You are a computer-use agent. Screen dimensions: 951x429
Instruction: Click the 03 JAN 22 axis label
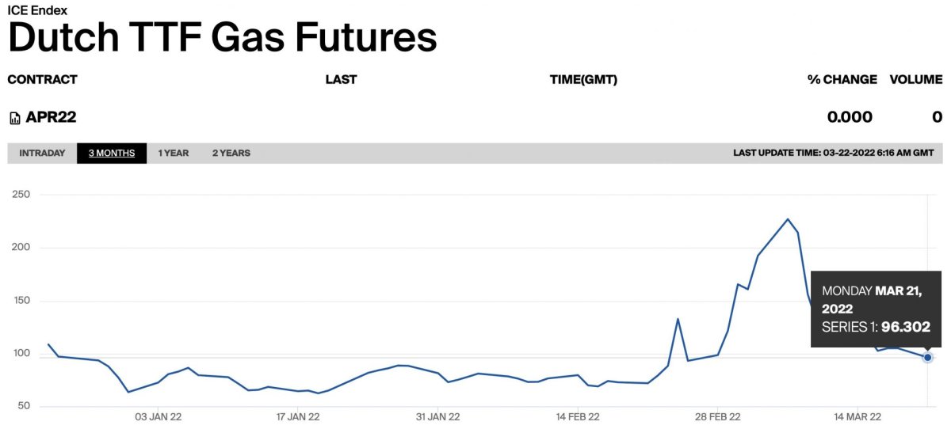pos(158,416)
